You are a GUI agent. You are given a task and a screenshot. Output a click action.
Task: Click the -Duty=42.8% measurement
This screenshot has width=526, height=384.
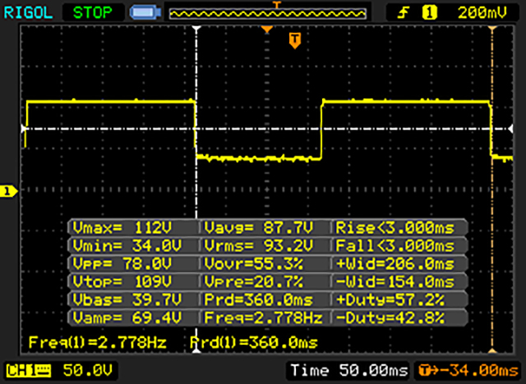390,318
